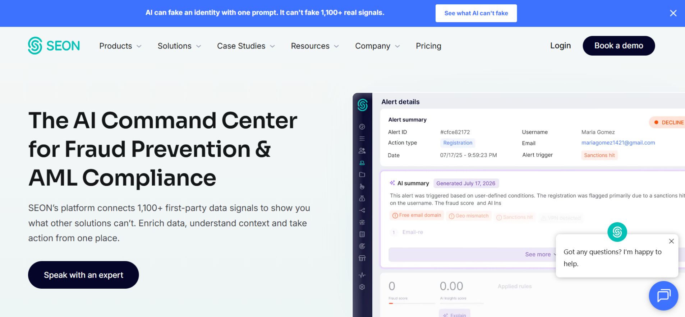685x317 pixels.
Task: Open the chat widget bubble icon
Action: tap(663, 296)
